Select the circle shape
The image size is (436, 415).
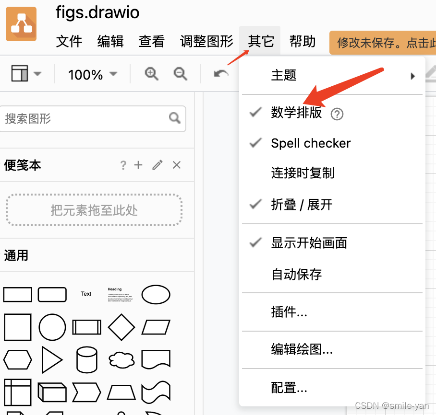(x=52, y=327)
